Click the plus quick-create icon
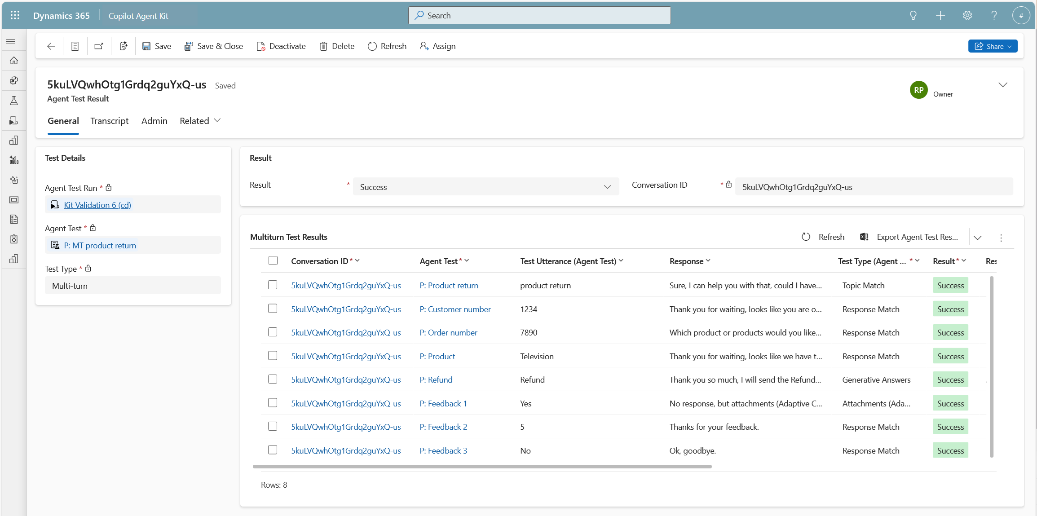The width and height of the screenshot is (1037, 516). 940,15
